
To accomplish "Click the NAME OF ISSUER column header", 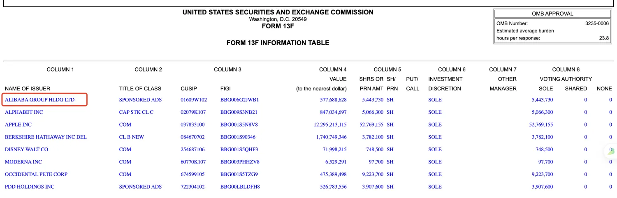I will 28,89.
